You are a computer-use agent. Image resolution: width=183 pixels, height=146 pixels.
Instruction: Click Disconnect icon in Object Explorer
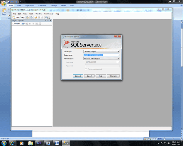(27, 24)
